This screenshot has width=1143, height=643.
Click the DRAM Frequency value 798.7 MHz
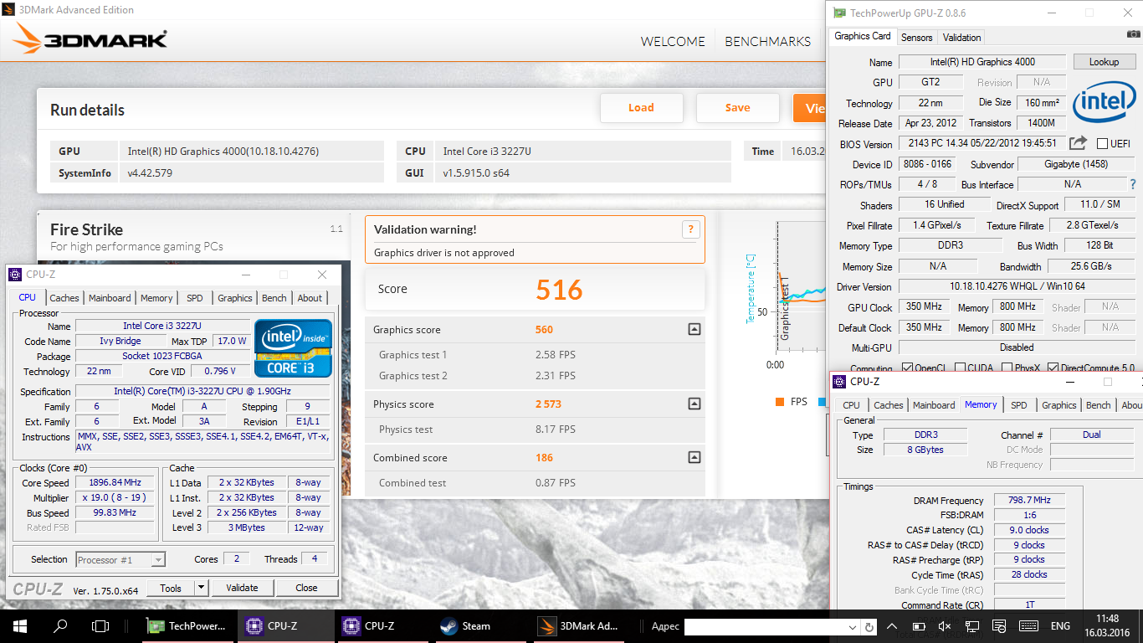pos(1030,500)
